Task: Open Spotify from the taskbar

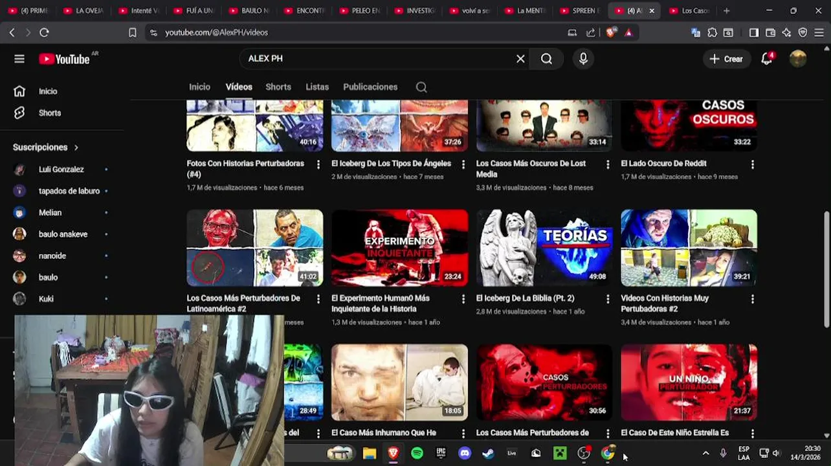Action: [417, 453]
